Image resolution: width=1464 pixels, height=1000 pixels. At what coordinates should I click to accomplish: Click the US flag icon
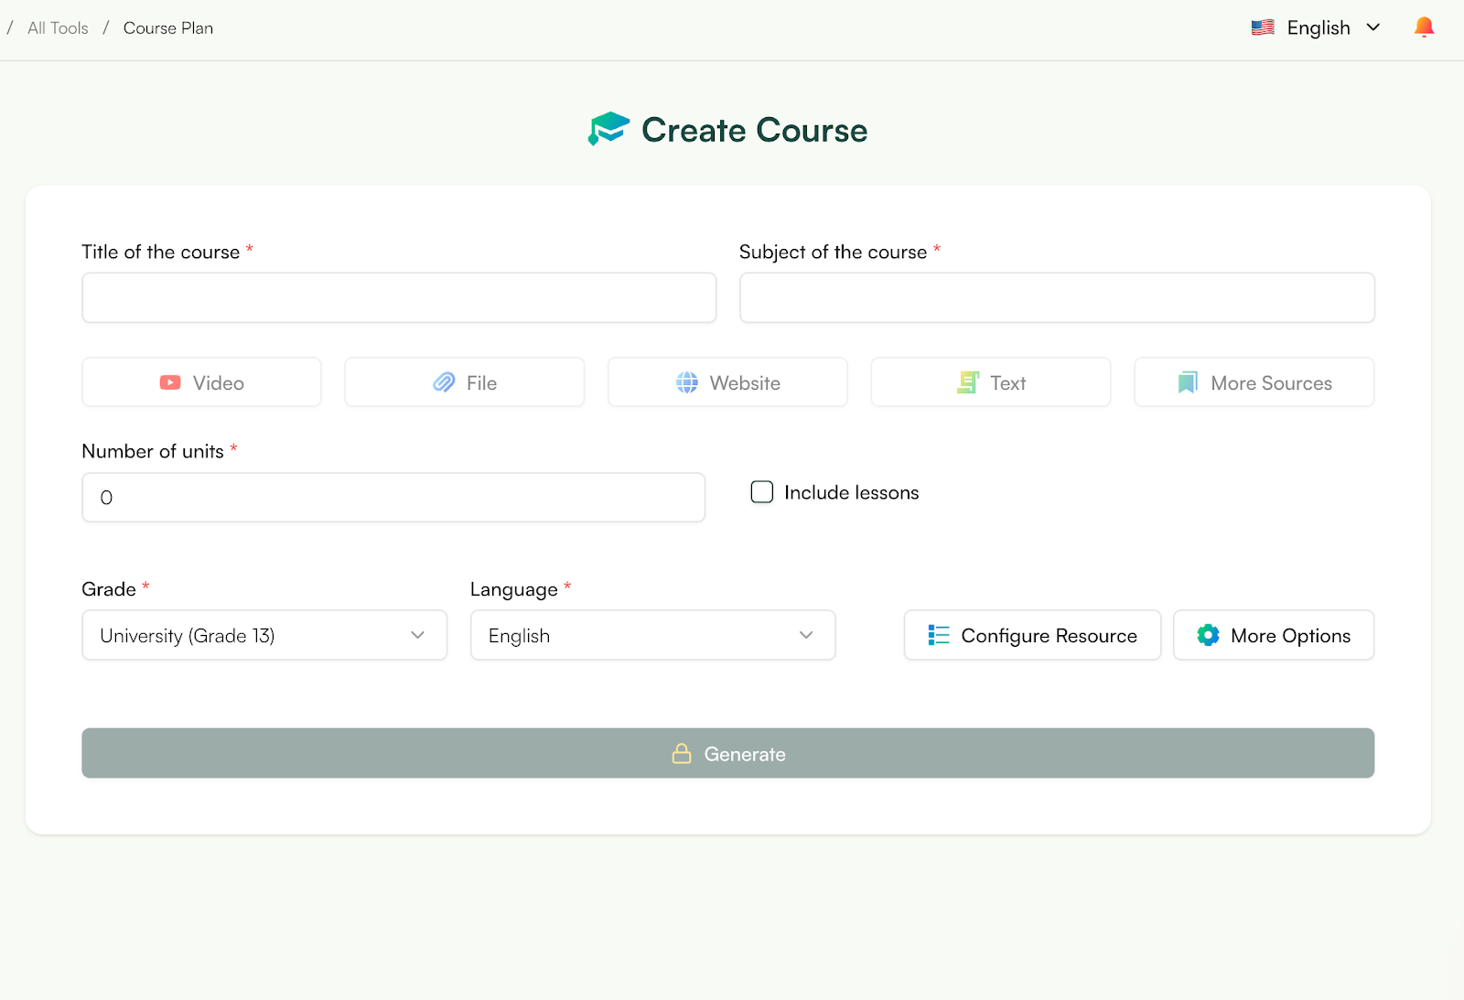pyautogui.click(x=1262, y=27)
